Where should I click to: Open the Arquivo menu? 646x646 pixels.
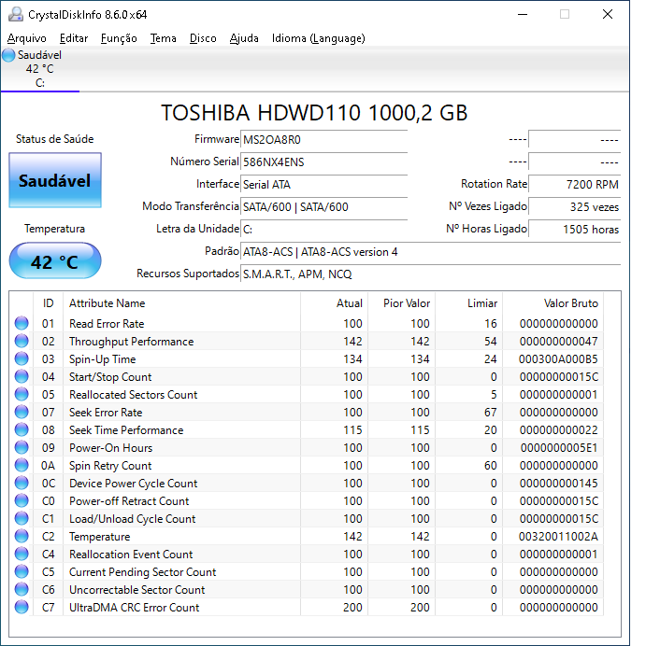(27, 38)
